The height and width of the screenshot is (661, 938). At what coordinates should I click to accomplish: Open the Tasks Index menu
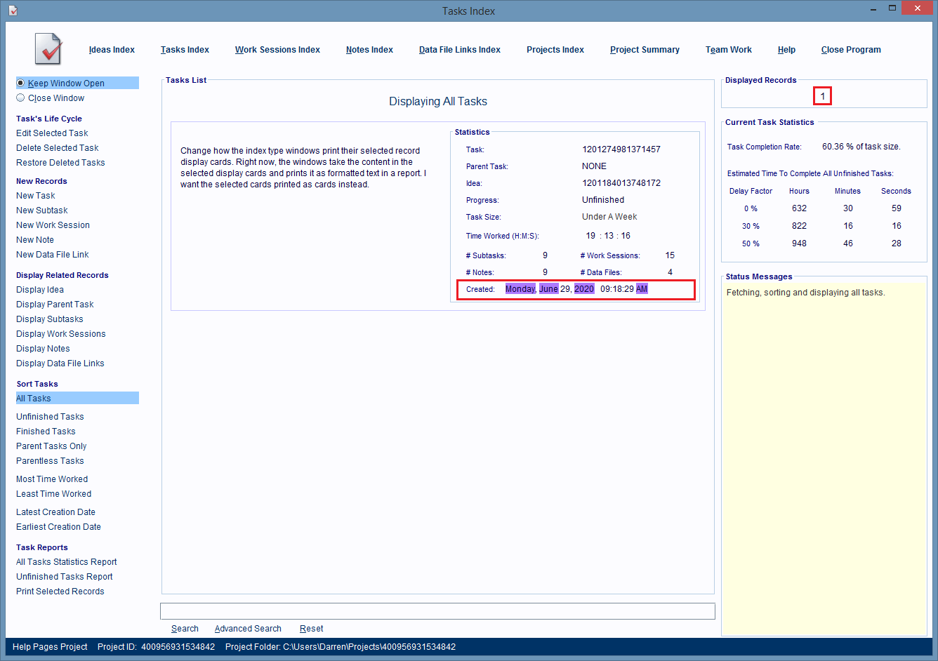tap(185, 50)
